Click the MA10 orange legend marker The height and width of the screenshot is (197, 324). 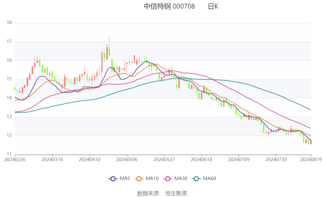[x=139, y=179]
